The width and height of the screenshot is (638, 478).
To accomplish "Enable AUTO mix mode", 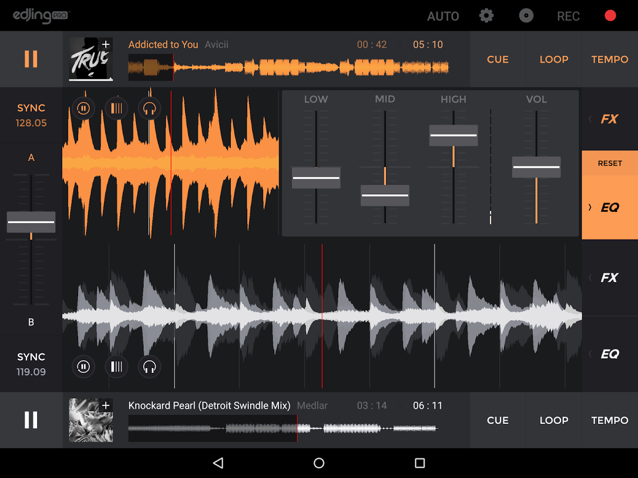I will (443, 15).
